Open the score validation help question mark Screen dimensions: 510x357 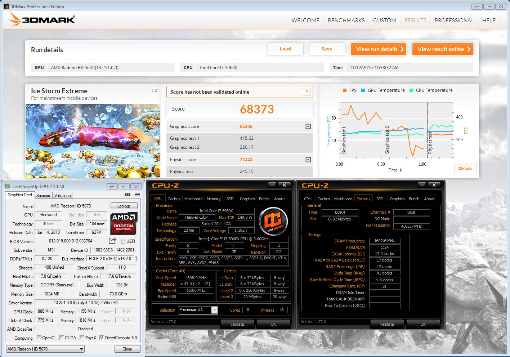pyautogui.click(x=307, y=92)
